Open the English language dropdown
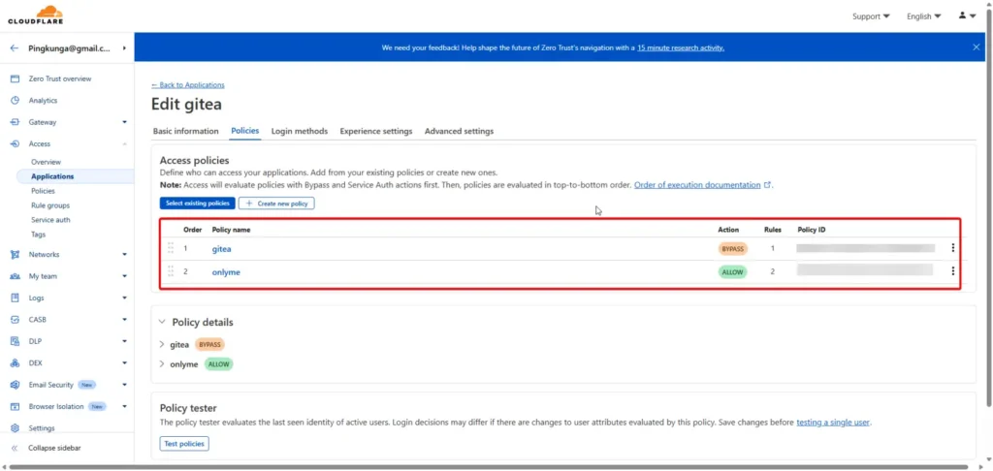 924,16
